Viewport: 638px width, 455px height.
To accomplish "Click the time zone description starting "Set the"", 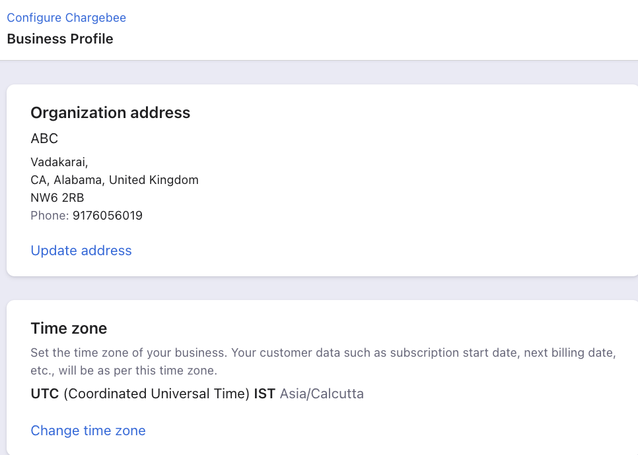I will coord(323,353).
